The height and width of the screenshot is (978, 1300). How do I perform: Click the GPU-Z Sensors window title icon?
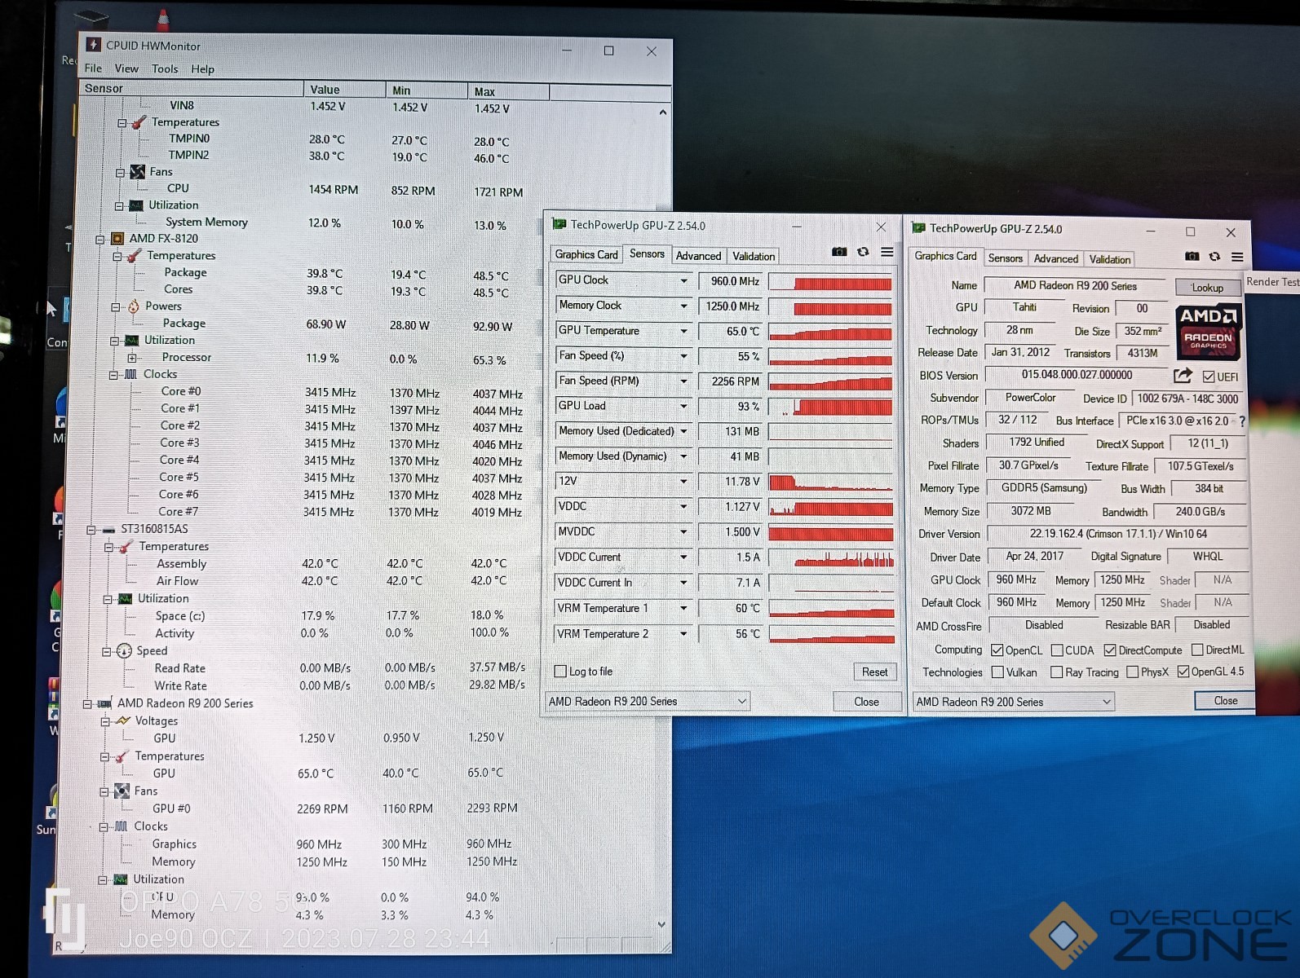559,224
